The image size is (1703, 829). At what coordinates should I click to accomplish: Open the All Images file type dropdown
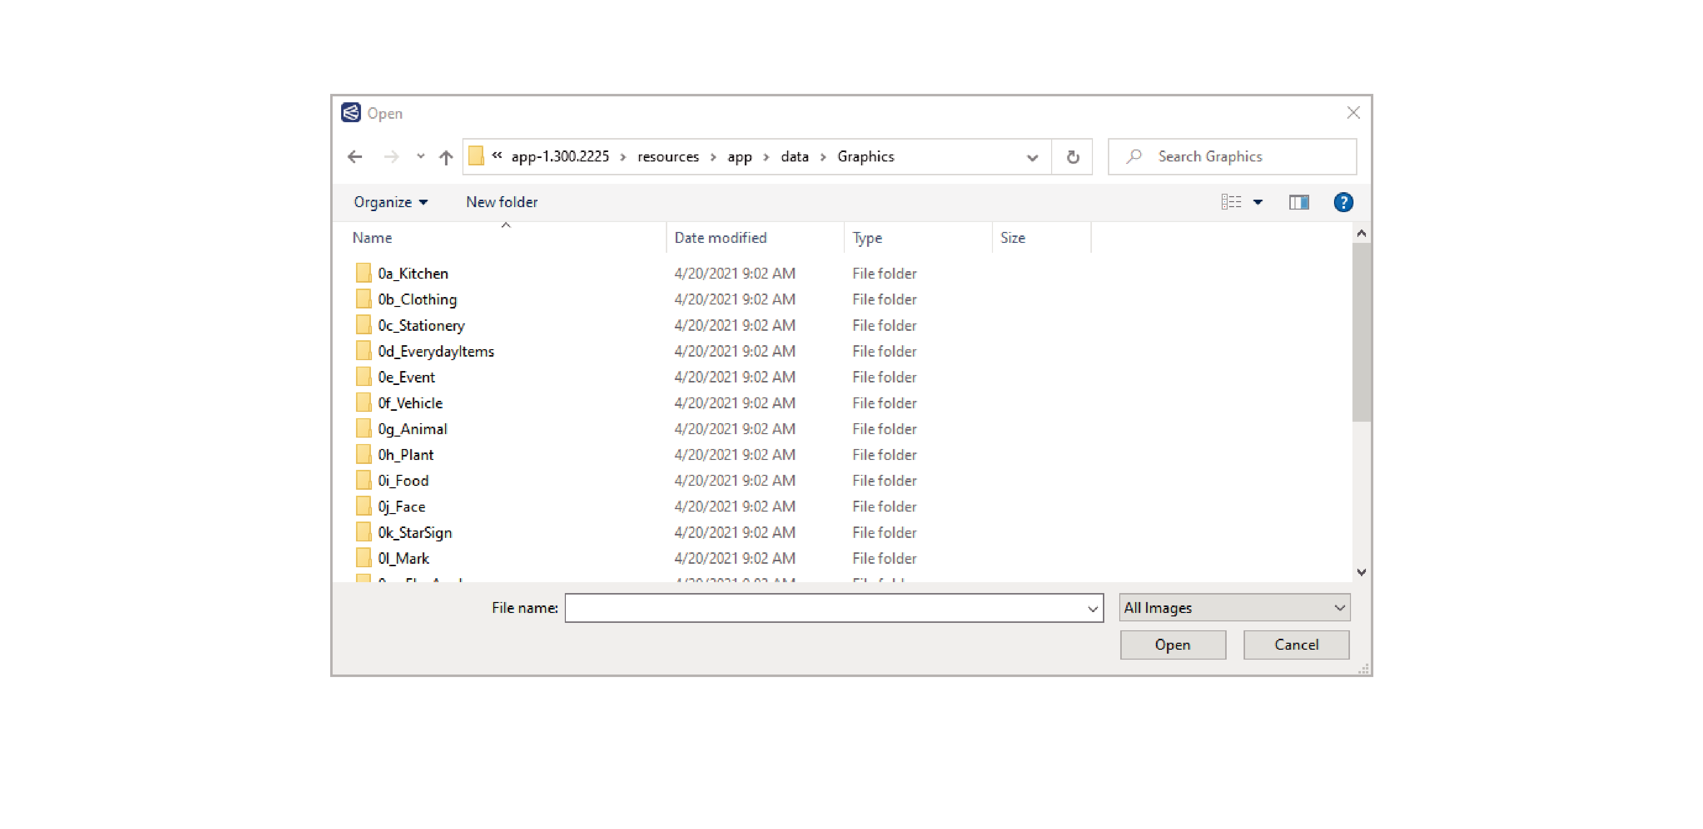[1234, 607]
